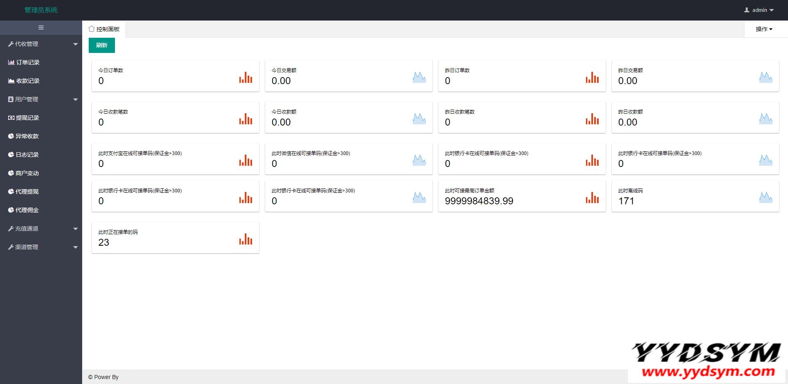788x384 pixels.
Task: Open 订单记录 in the sidebar
Action: (x=28, y=62)
